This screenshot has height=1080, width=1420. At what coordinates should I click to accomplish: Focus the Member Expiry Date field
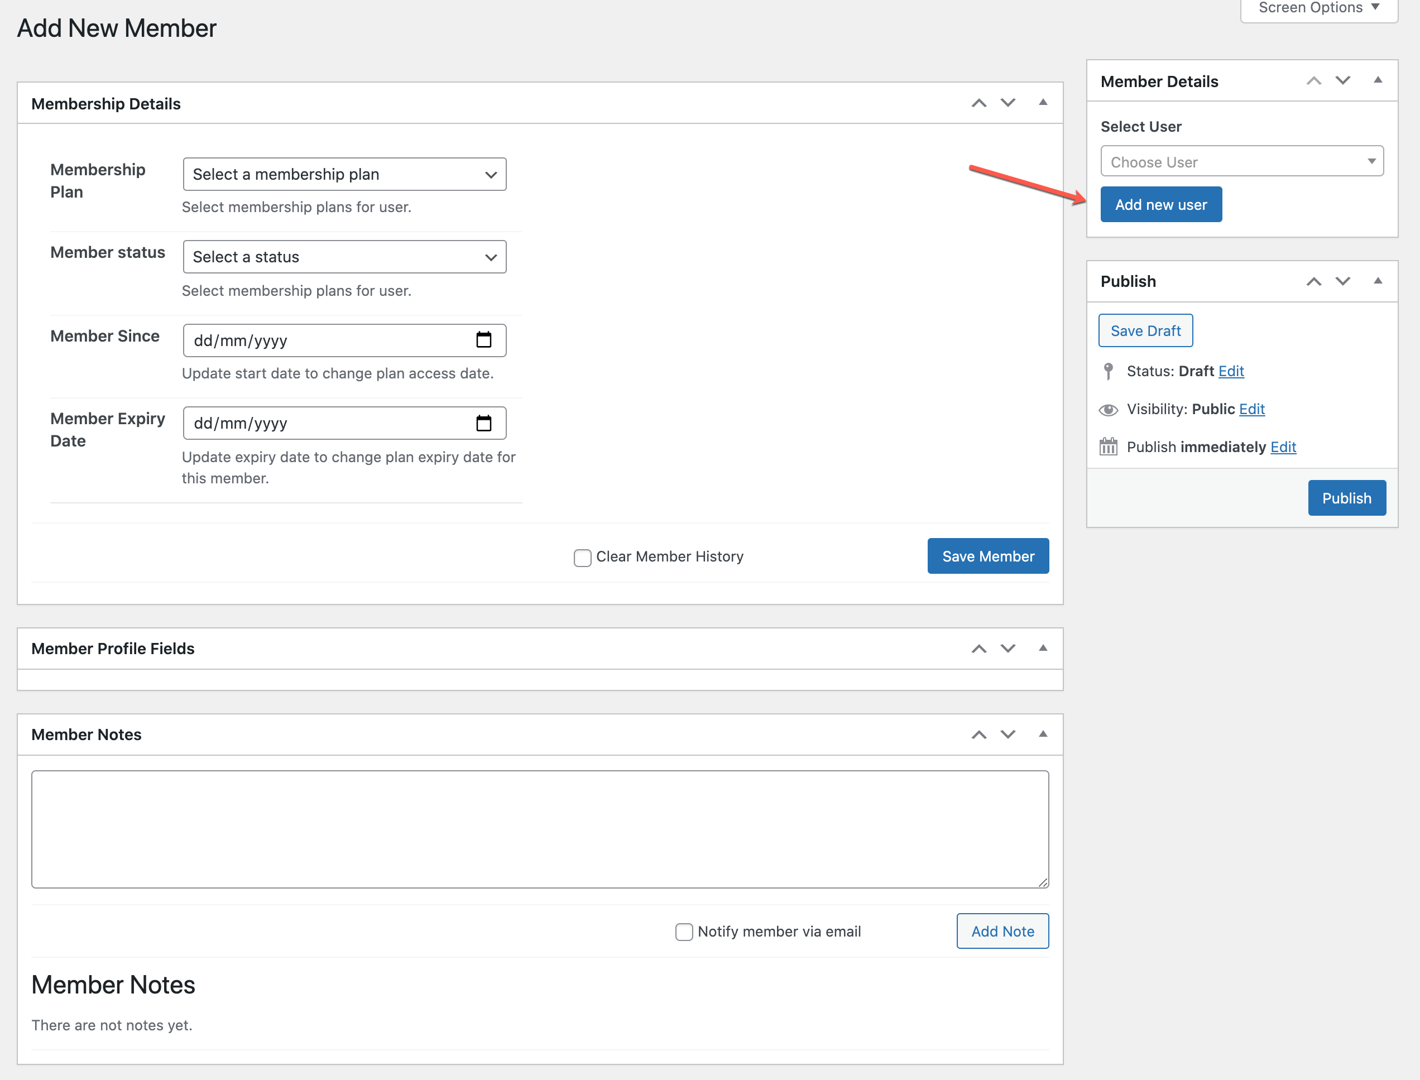(344, 423)
